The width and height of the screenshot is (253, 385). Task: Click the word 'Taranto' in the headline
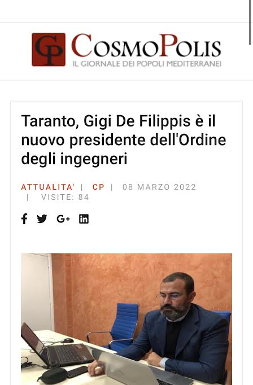[x=48, y=121]
